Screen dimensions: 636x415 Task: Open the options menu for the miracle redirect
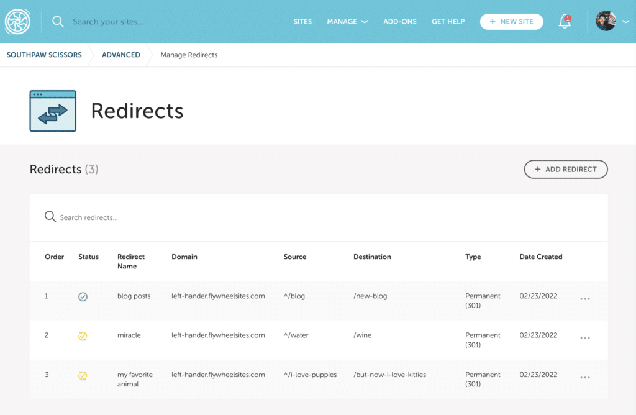(x=584, y=338)
